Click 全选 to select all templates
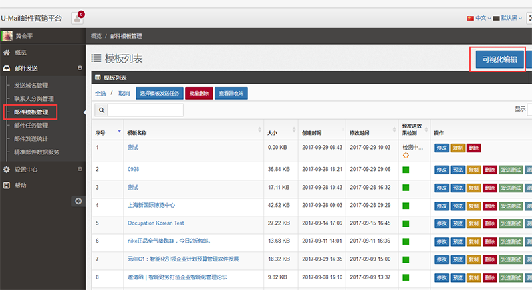The width and height of the screenshot is (532, 290). click(100, 94)
